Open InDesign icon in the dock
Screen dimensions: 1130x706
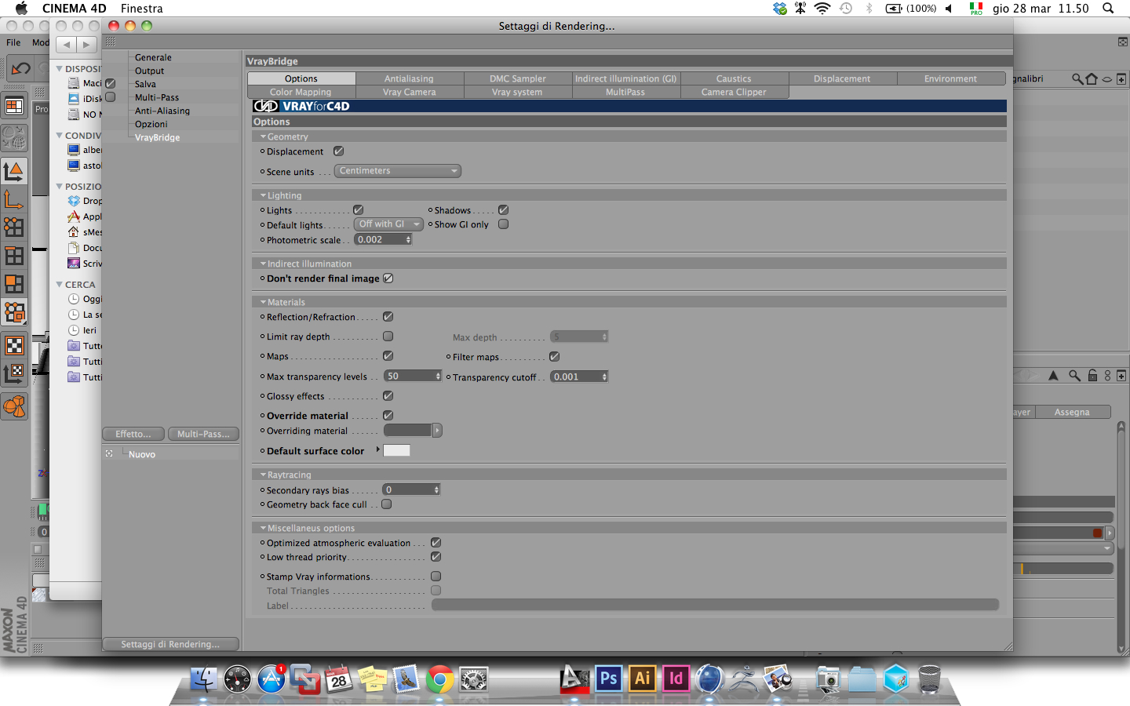[676, 679]
